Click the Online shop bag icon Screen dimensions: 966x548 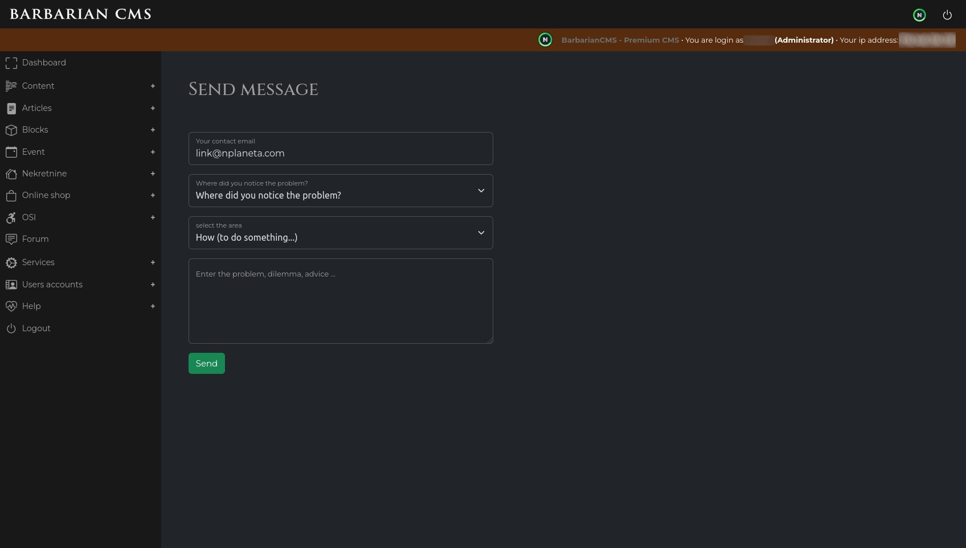pyautogui.click(x=11, y=196)
